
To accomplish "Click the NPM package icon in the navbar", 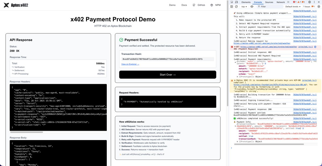I will pyautogui.click(x=211, y=5).
